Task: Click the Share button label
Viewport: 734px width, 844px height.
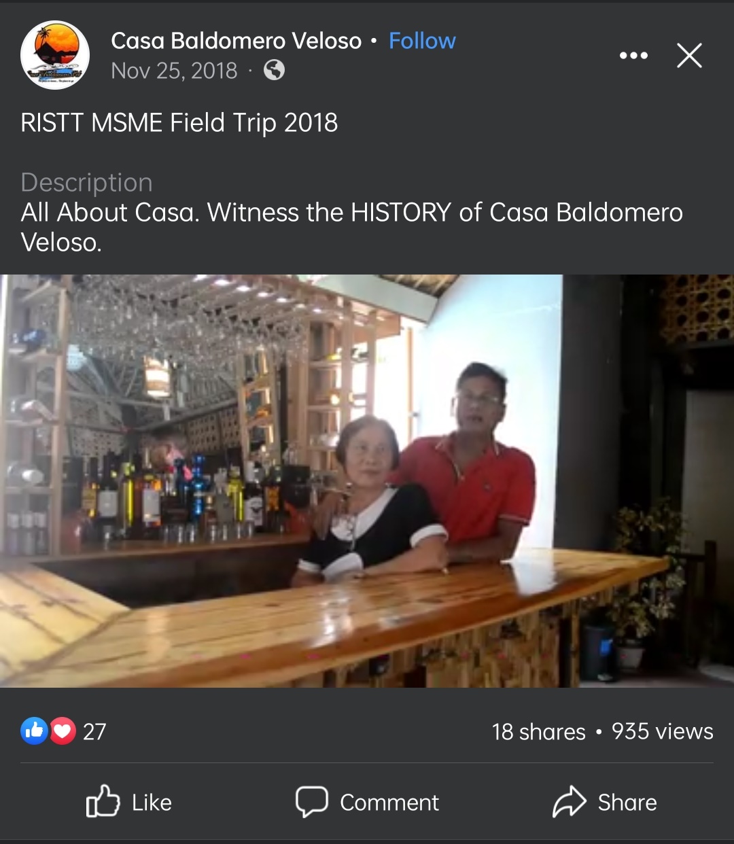Action: tap(627, 803)
